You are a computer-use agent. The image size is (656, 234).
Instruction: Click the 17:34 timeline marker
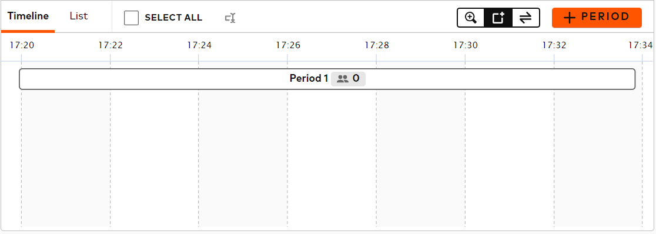click(x=641, y=45)
